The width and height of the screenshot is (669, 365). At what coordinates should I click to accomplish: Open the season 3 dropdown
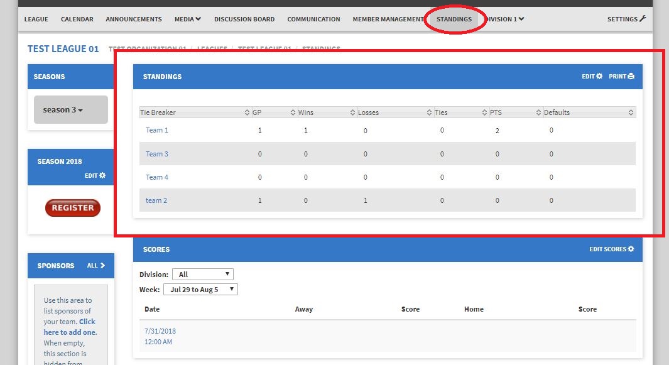coord(70,109)
